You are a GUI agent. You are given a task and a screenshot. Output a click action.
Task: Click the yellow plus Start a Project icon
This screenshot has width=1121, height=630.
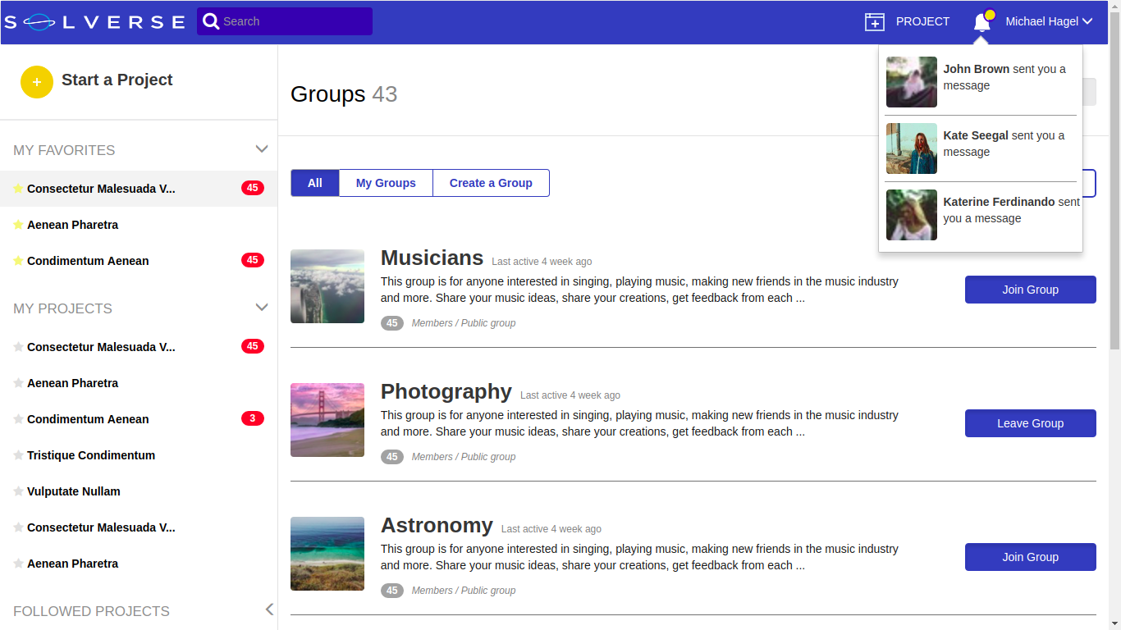click(37, 82)
